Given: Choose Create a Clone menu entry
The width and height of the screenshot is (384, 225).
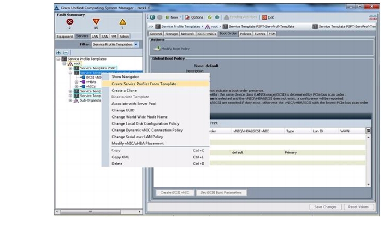Looking at the screenshot, I should [x=124, y=90].
